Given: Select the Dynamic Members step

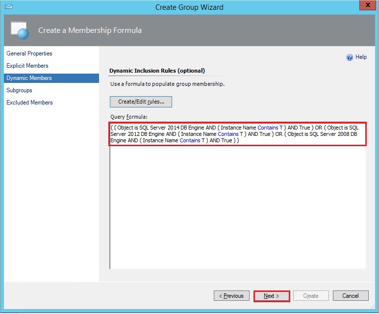Looking at the screenshot, I should (x=51, y=78).
